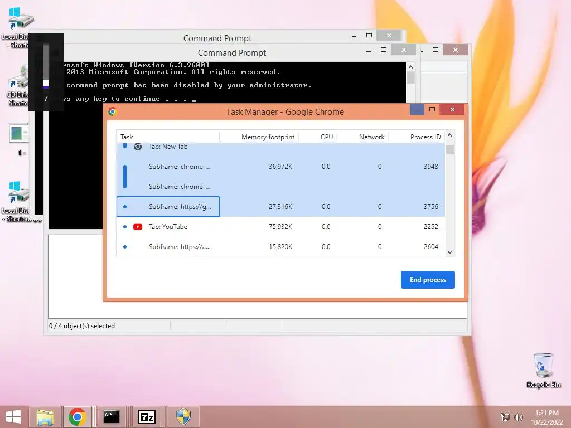Select the Tab: YouTube row
Viewport: 571px width, 428px height.
(280, 227)
